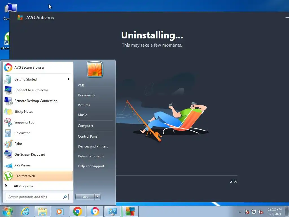Click the Search programs and files box
This screenshot has height=217, width=289.
[37, 197]
